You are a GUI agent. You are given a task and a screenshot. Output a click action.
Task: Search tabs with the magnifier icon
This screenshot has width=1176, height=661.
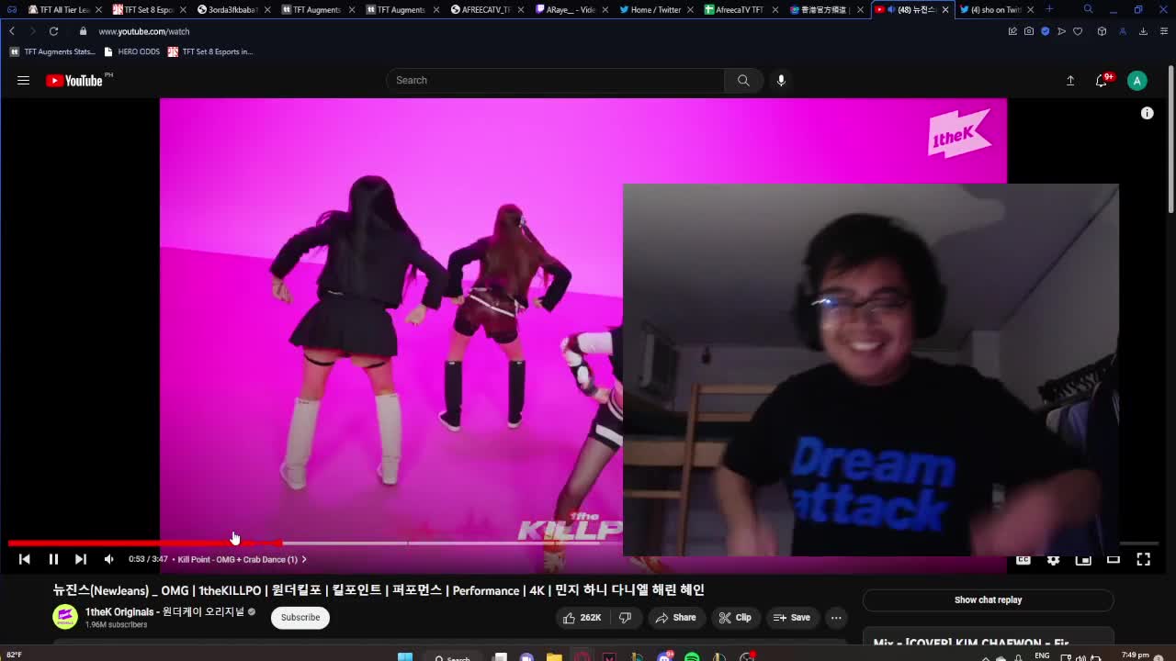click(x=1088, y=9)
